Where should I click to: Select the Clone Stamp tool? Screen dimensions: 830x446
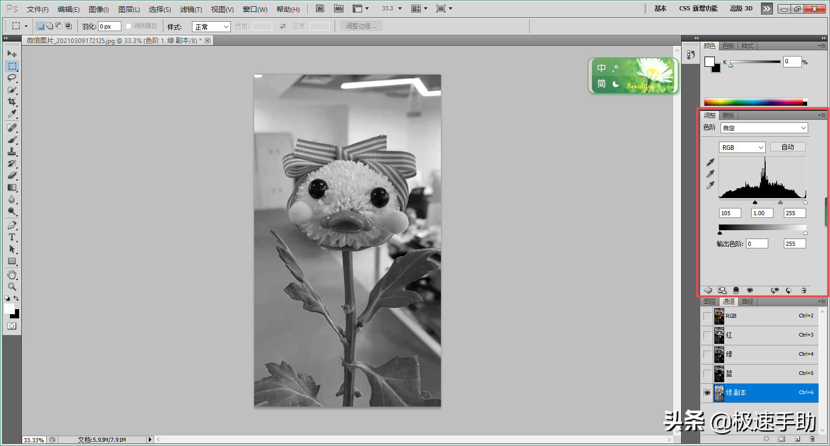coord(12,151)
